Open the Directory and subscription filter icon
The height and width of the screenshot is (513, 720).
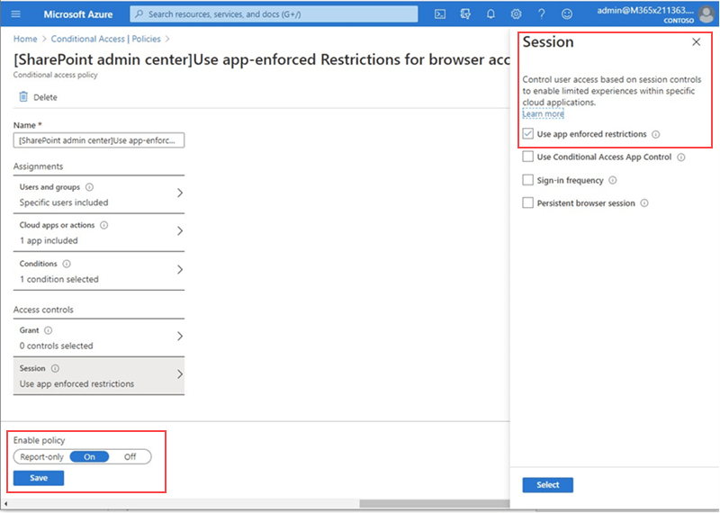pyautogui.click(x=465, y=13)
